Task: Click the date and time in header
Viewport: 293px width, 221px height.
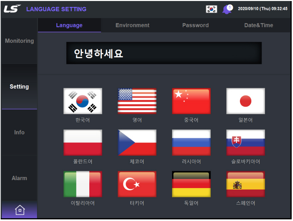Action: click(263, 9)
